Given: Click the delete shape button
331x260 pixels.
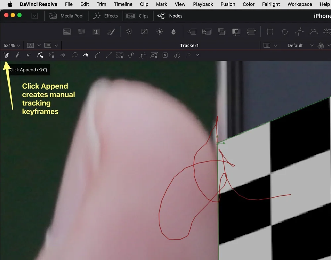Looking at the screenshot, I should click(x=165, y=55).
